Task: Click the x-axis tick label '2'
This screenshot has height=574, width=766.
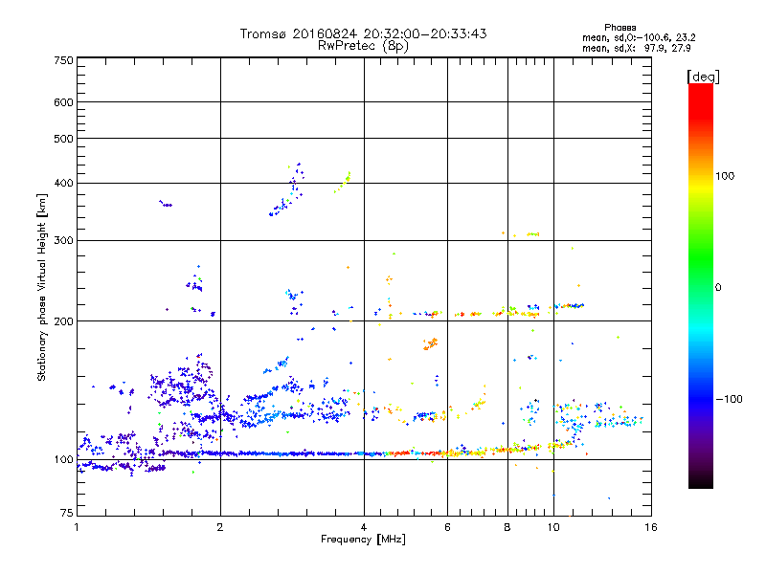Action: coord(220,527)
